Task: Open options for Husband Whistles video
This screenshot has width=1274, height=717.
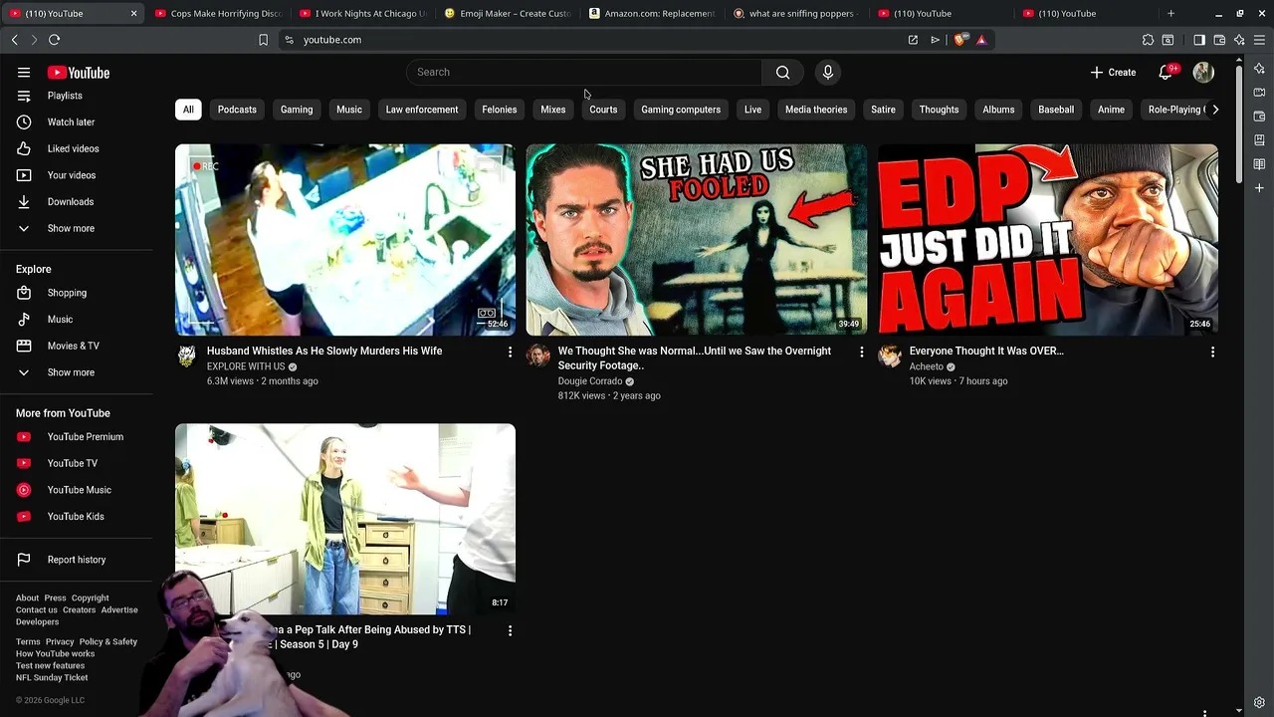Action: (510, 353)
